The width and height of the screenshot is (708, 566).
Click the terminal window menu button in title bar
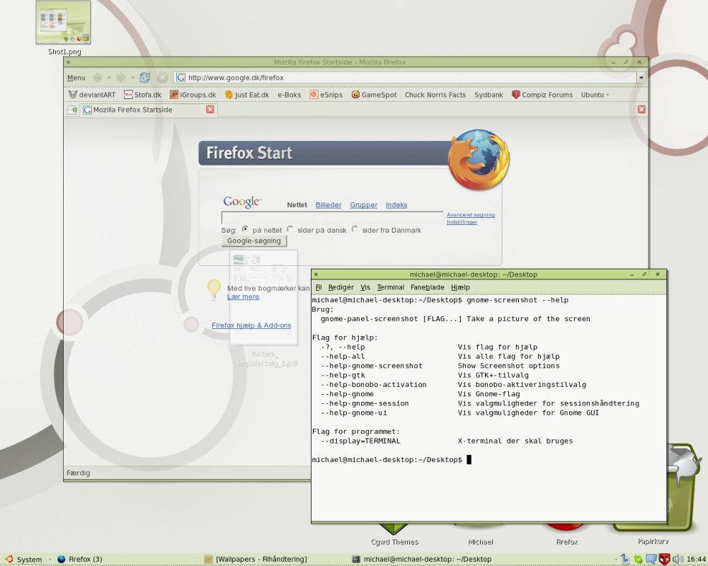pos(316,275)
